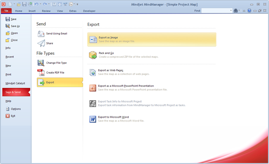Click the clock icon in quick access toolbar
The width and height of the screenshot is (269, 164).
[71, 4]
